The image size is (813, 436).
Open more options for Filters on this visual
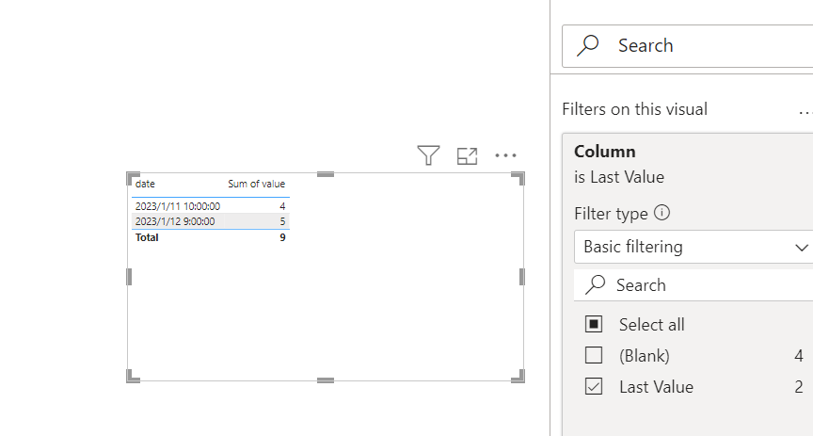(805, 111)
